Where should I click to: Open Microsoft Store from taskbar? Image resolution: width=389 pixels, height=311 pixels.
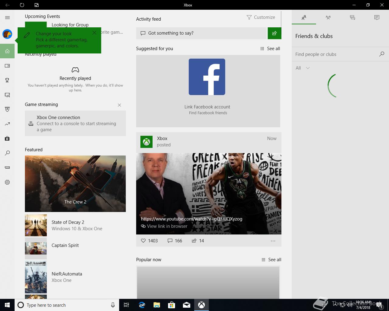click(x=172, y=305)
